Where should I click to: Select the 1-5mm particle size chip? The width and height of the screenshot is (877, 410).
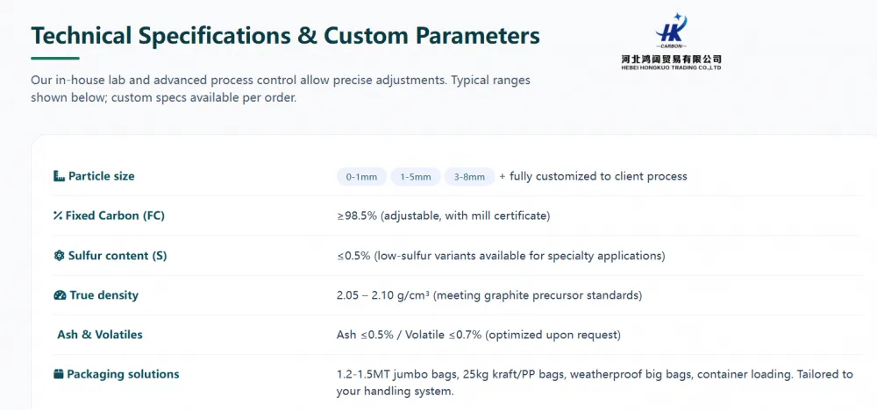pos(415,177)
